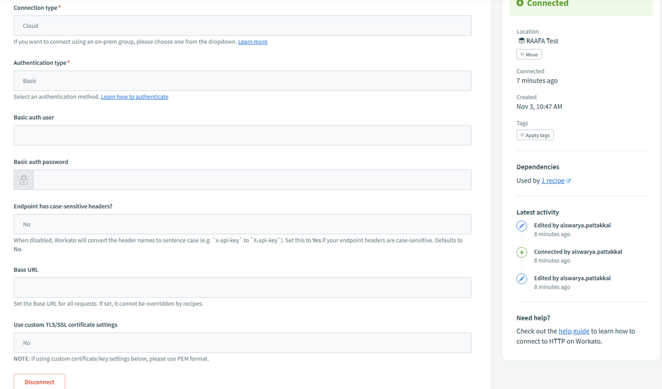Click into the Base URL field
The width and height of the screenshot is (662, 389).
coord(243,288)
